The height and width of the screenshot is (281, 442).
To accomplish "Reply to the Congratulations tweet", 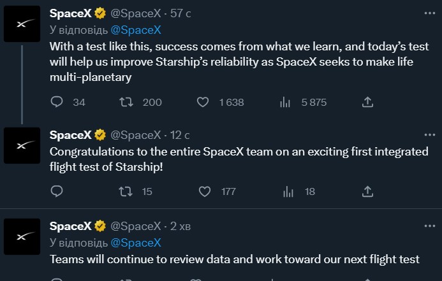I will (x=57, y=191).
